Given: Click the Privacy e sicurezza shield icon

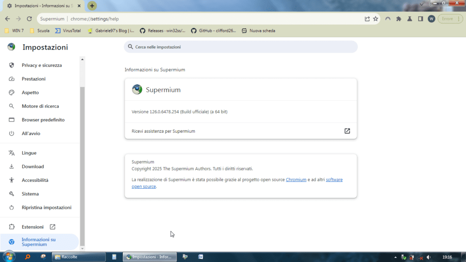Looking at the screenshot, I should (x=11, y=65).
